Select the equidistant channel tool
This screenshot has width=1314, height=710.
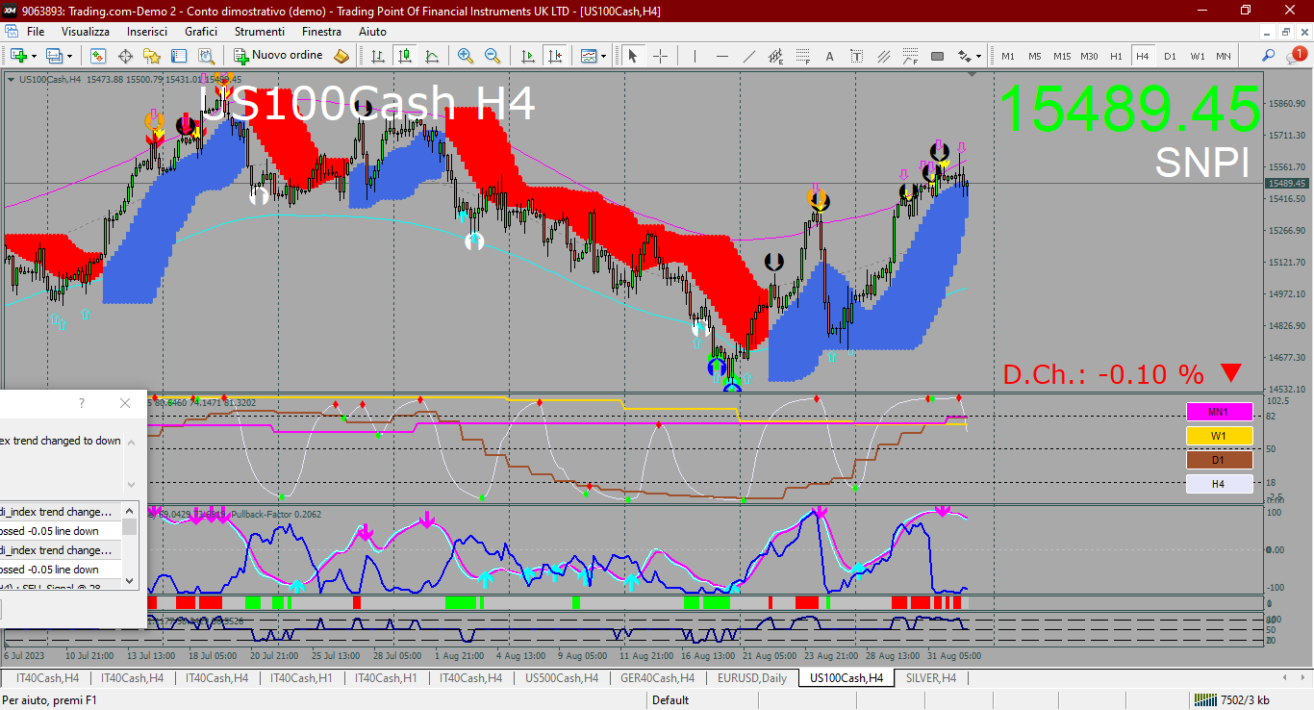point(775,56)
